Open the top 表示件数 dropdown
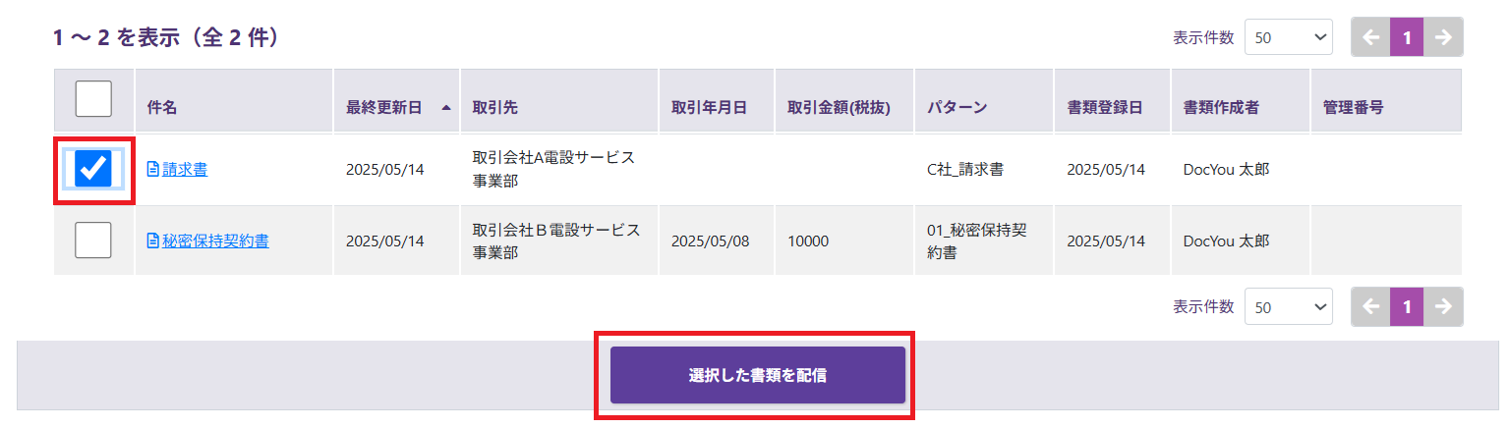 (1289, 37)
